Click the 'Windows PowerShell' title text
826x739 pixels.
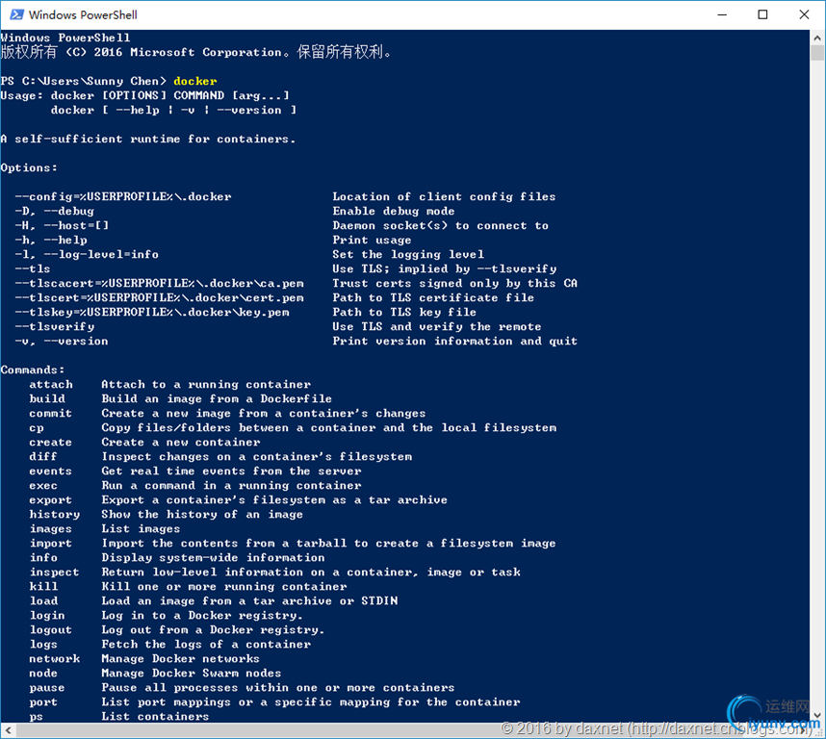pos(83,14)
